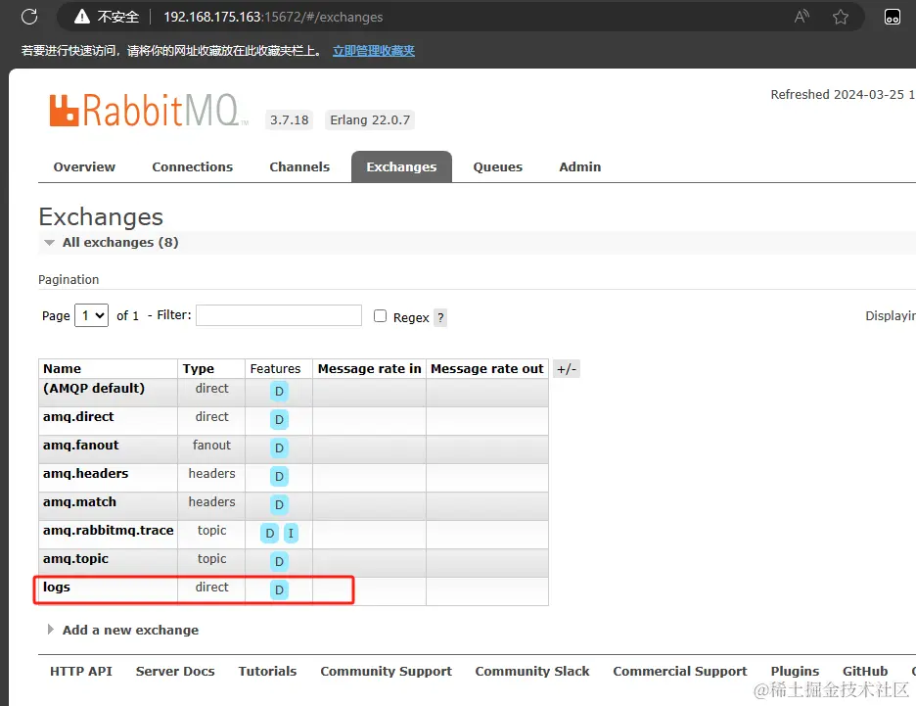Open the Commercial Support footer link
The width and height of the screenshot is (916, 706).
coord(680,672)
